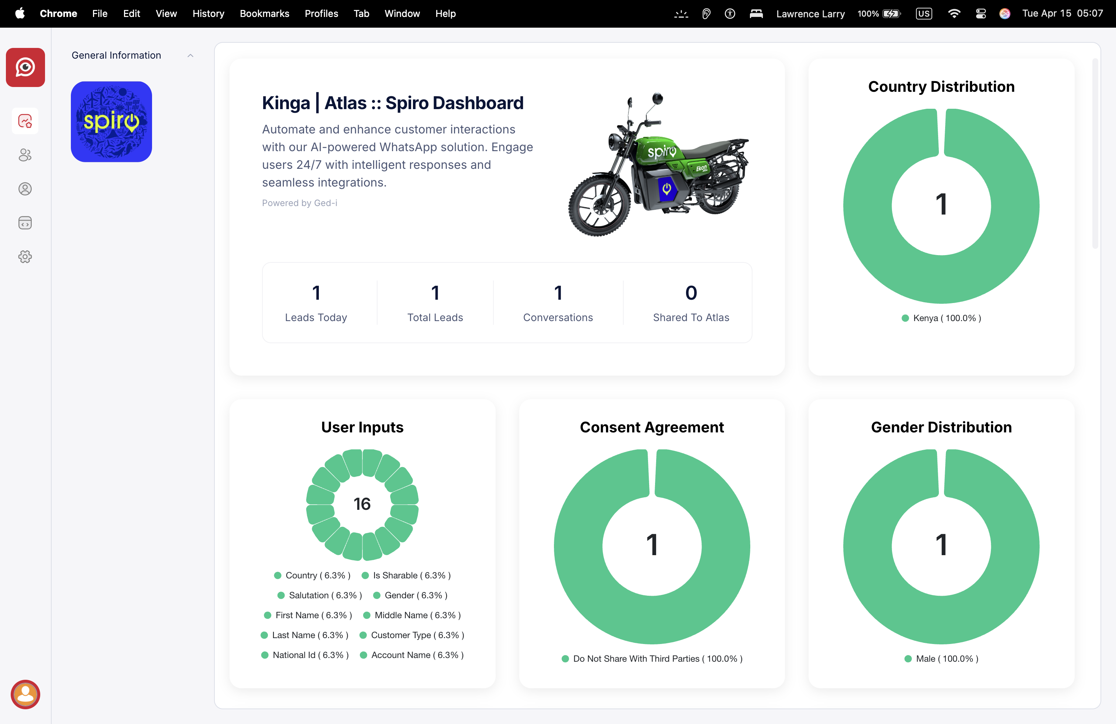Open the Control Center icon
This screenshot has width=1116, height=724.
pyautogui.click(x=981, y=14)
